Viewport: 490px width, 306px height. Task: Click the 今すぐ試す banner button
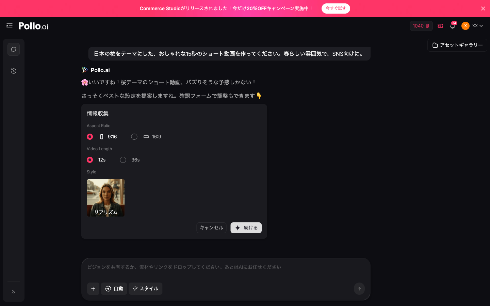pyautogui.click(x=336, y=8)
